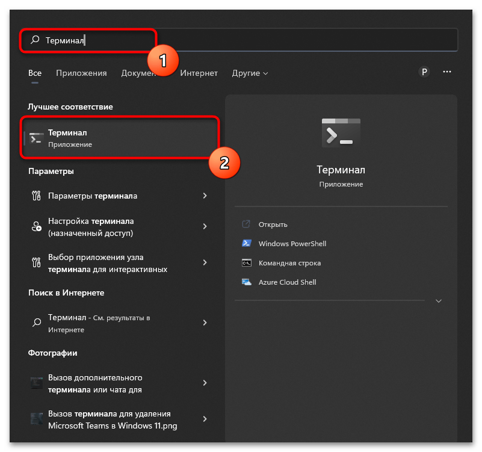Screen dimensions: 482x452
Task: Expand the Параметры терминала chevron
Action: click(205, 196)
